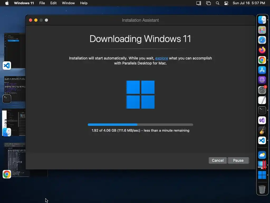This screenshot has height=203, width=270.
Task: Open System Settings in the Dock
Action: pyautogui.click(x=262, y=90)
